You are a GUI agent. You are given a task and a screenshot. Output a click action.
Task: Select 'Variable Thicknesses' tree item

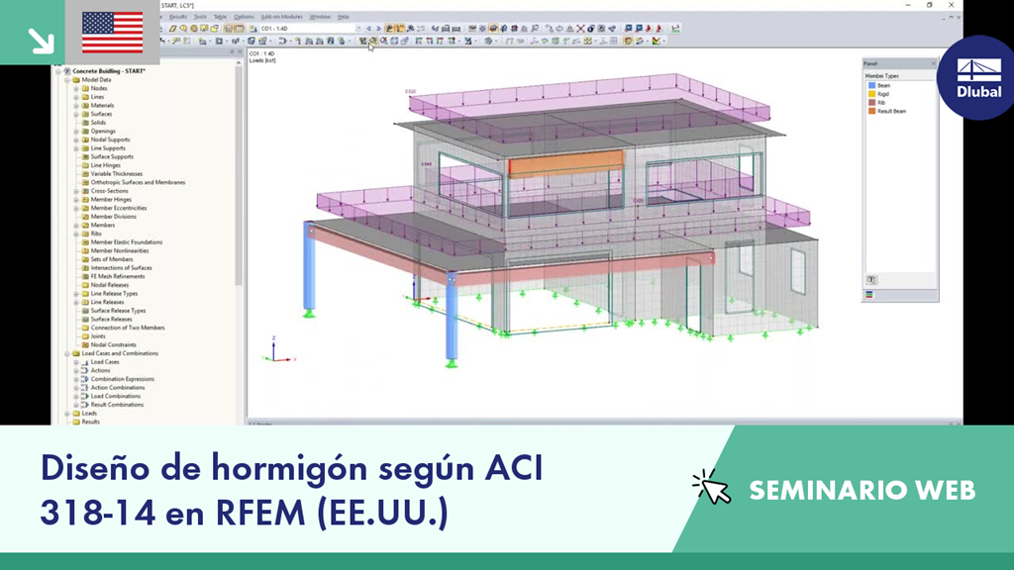[117, 174]
